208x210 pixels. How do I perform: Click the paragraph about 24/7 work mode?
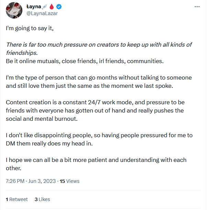(x=95, y=110)
